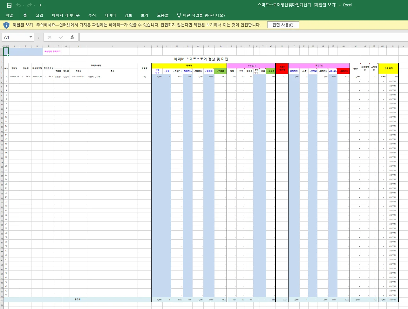
Task: Click the 정산완료일 header cell
Action: tap(49, 68)
